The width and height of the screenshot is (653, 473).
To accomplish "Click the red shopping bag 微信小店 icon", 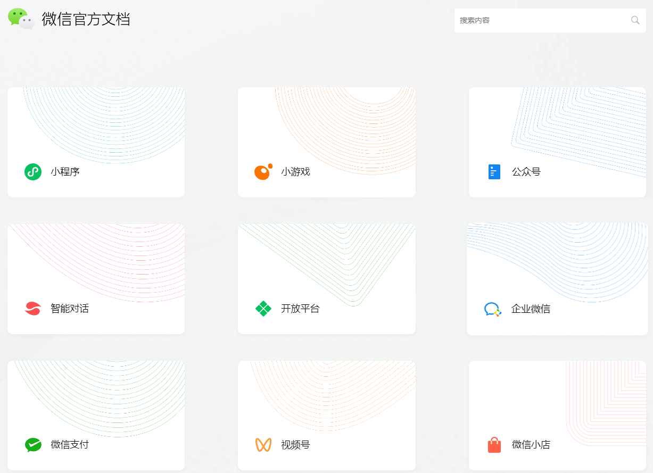I will [494, 445].
